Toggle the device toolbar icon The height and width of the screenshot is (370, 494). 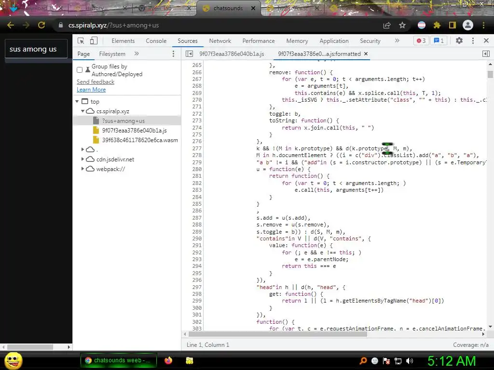point(94,41)
